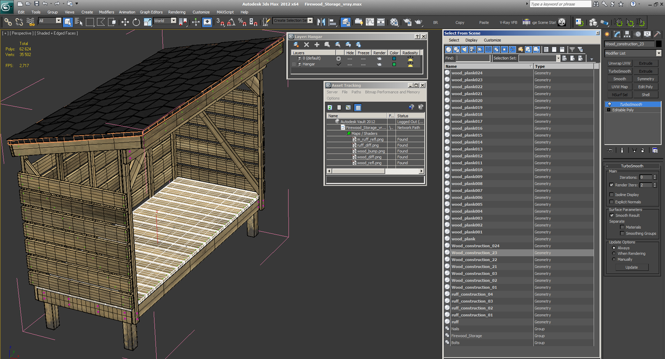Create new layer in Layer dialog
Image resolution: width=665 pixels, height=359 pixels.
click(x=296, y=44)
